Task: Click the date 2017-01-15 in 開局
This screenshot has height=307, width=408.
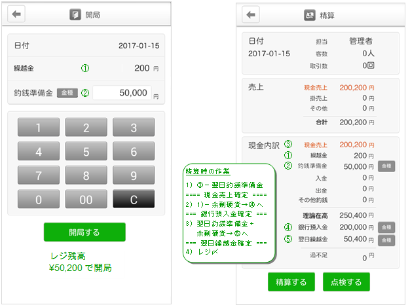Action: [x=139, y=46]
